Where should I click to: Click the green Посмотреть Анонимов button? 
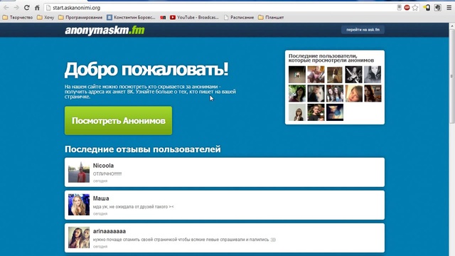point(119,120)
